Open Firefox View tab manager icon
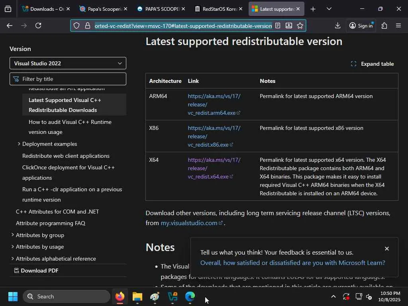408x306 pixels. tap(8, 9)
